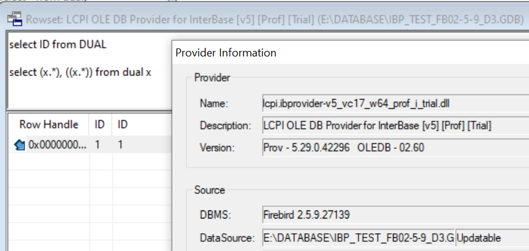Select the 0x0000000... row handle cell
Image resolution: width=529 pixels, height=251 pixels.
(56, 145)
